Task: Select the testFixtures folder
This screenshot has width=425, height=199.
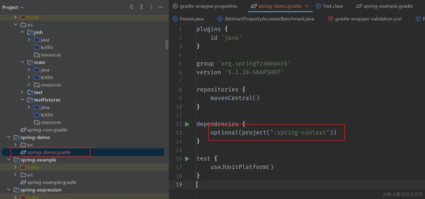Action: point(44,100)
